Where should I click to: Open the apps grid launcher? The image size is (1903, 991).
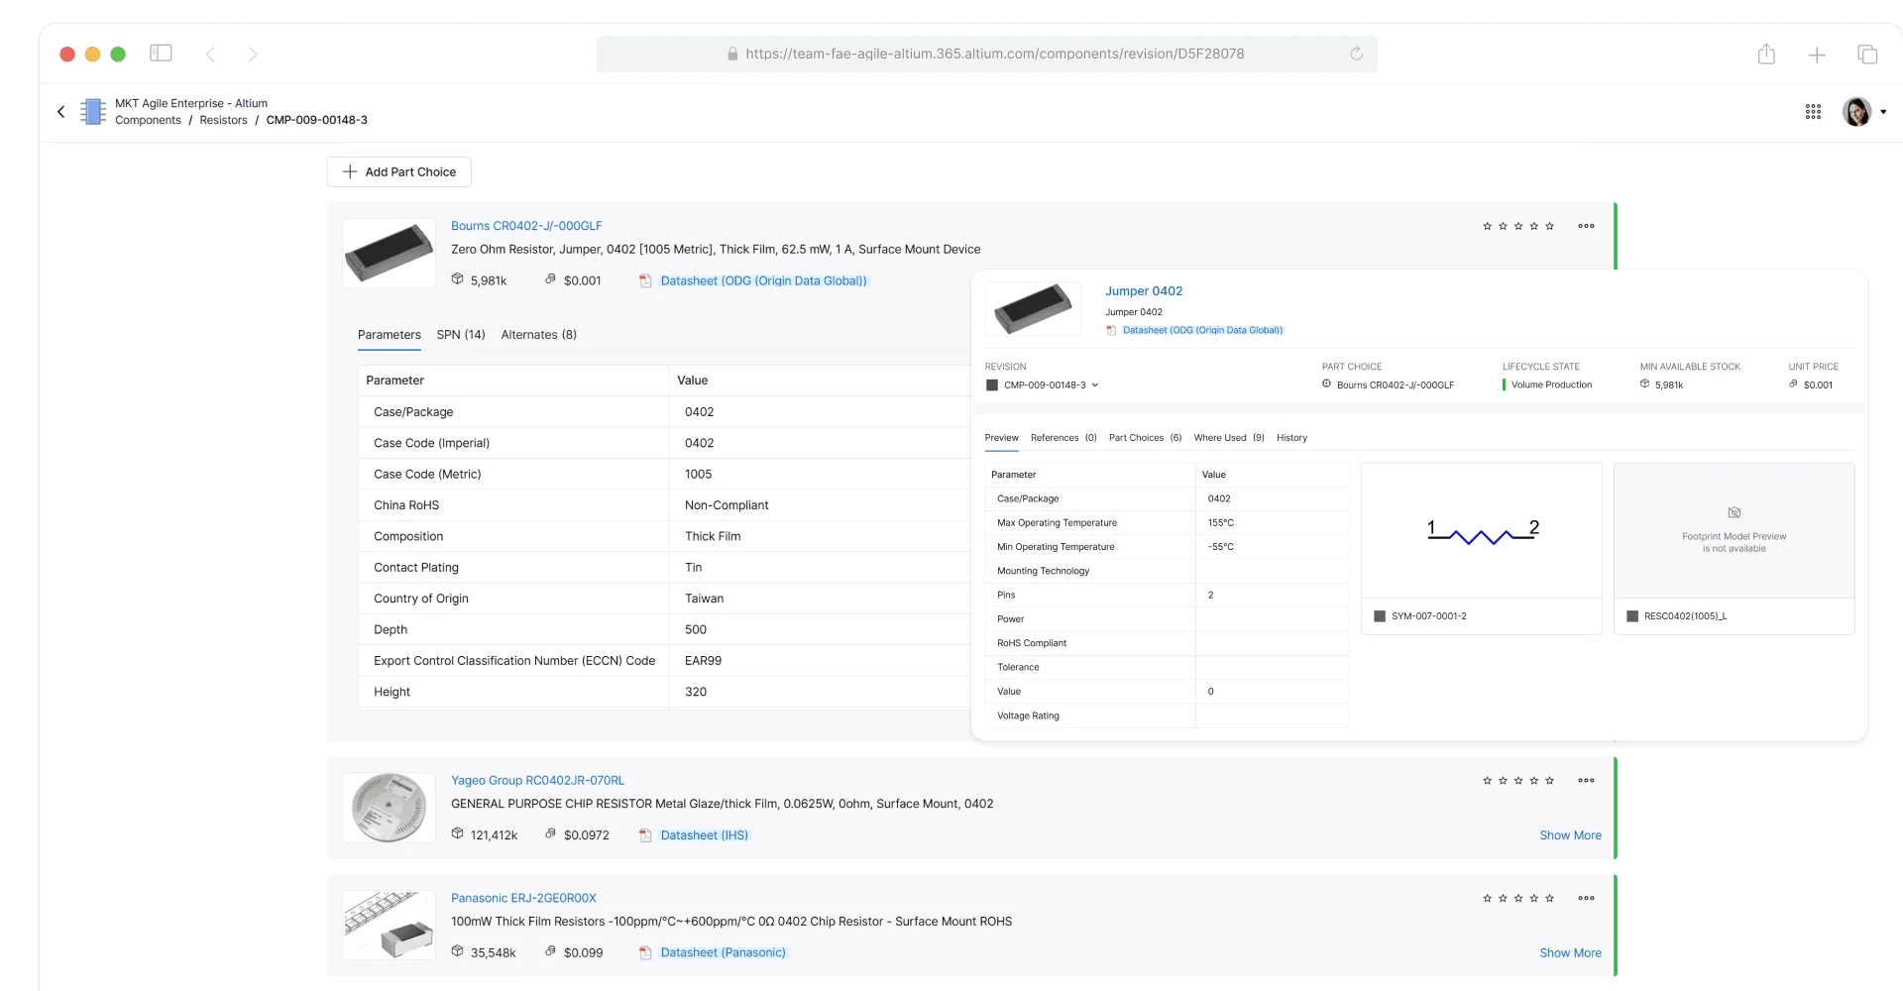(1813, 112)
